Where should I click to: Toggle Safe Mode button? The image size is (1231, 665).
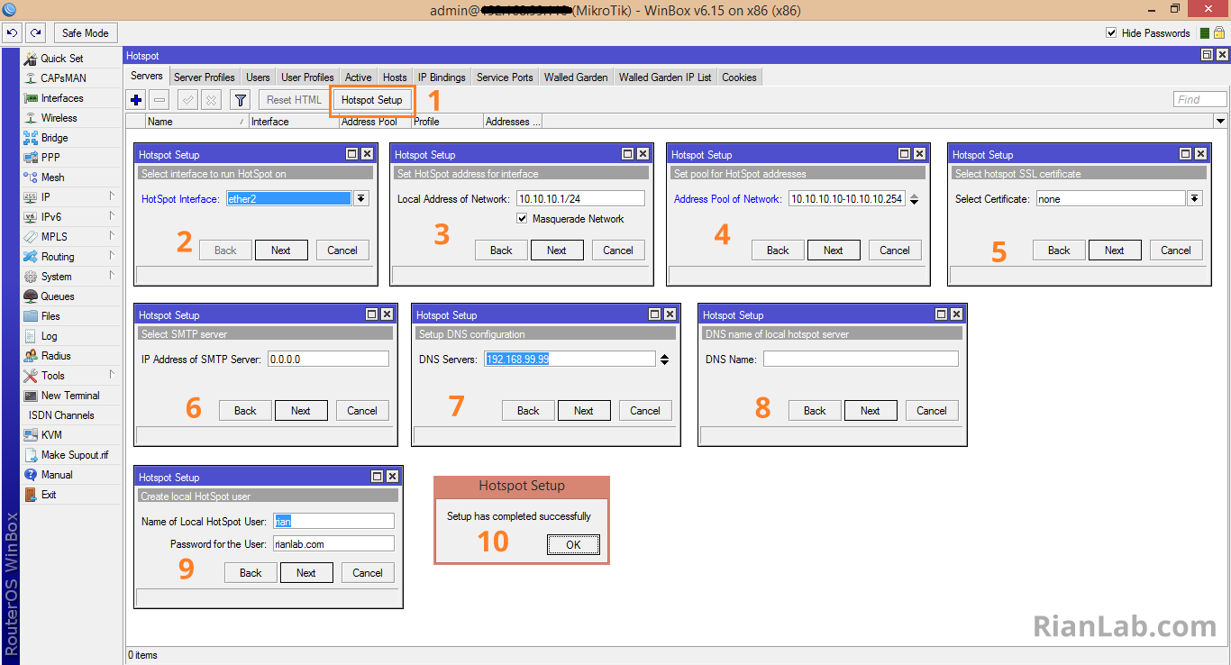click(x=86, y=33)
